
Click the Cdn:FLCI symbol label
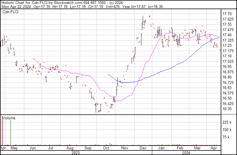(11, 12)
